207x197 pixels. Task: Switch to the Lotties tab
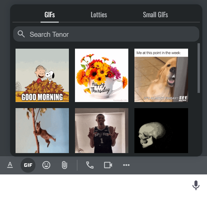(x=99, y=15)
